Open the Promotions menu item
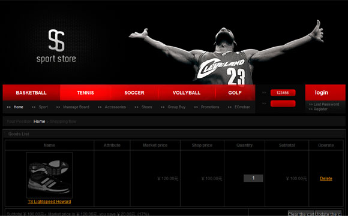This screenshot has height=216, width=348. pyautogui.click(x=210, y=107)
